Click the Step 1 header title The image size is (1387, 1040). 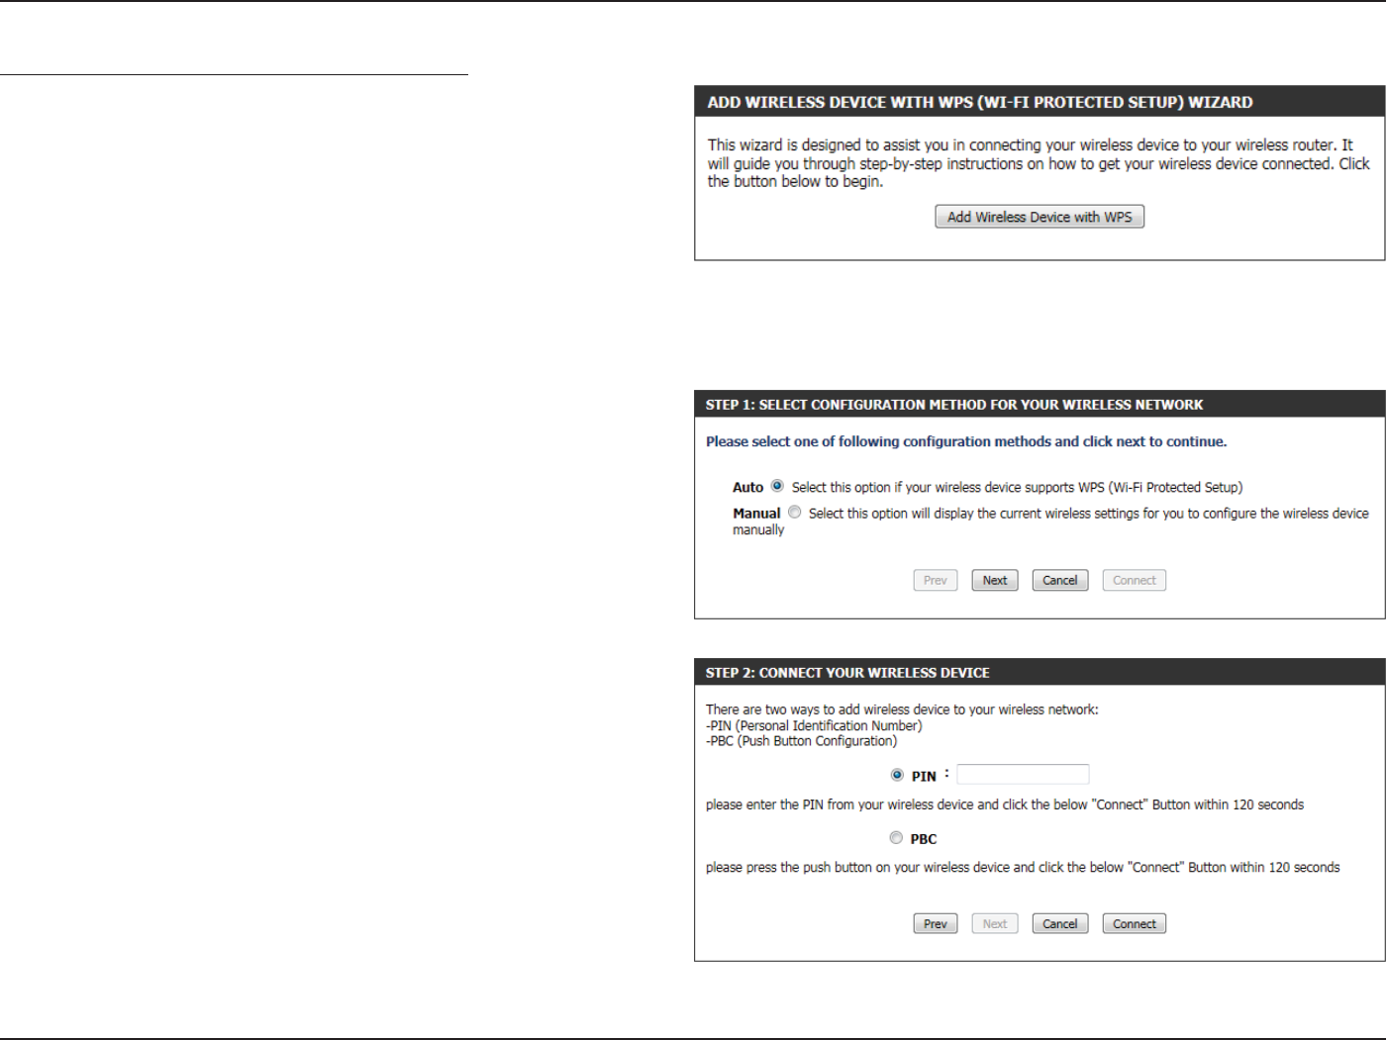(954, 405)
